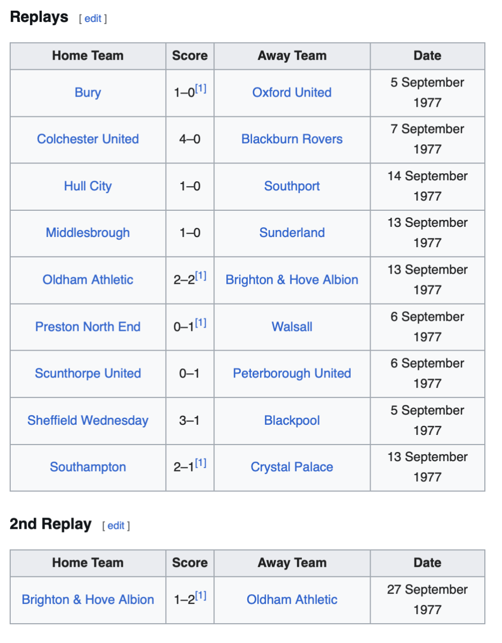Open Colchester United team page
502x643 pixels.
(x=87, y=139)
